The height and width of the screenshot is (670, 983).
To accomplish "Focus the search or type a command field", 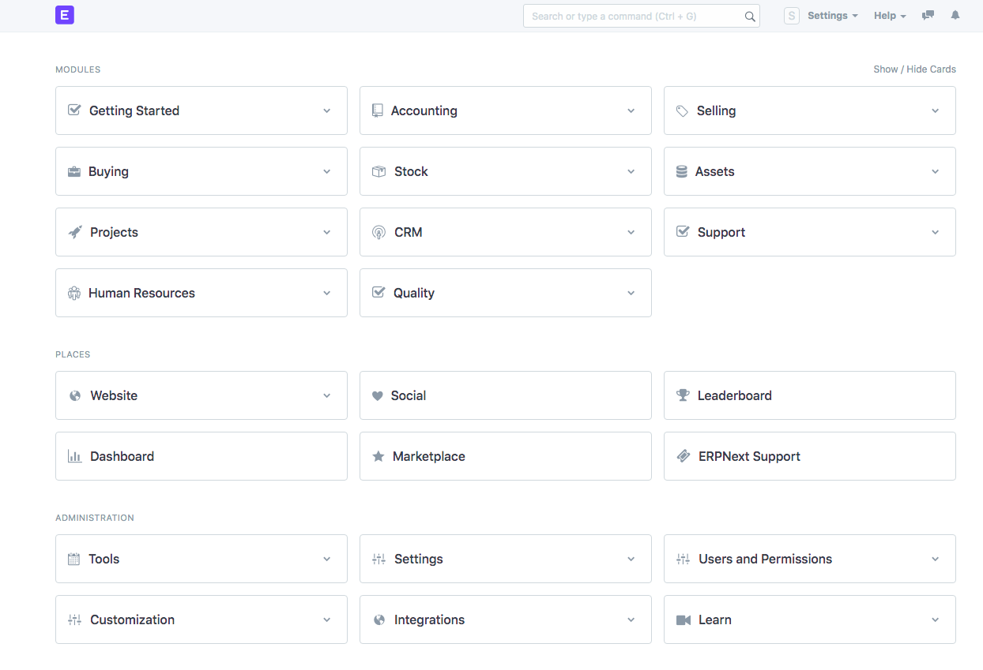I will [642, 16].
